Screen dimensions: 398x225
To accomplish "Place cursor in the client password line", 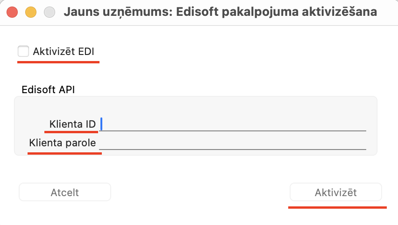I will click(233, 143).
